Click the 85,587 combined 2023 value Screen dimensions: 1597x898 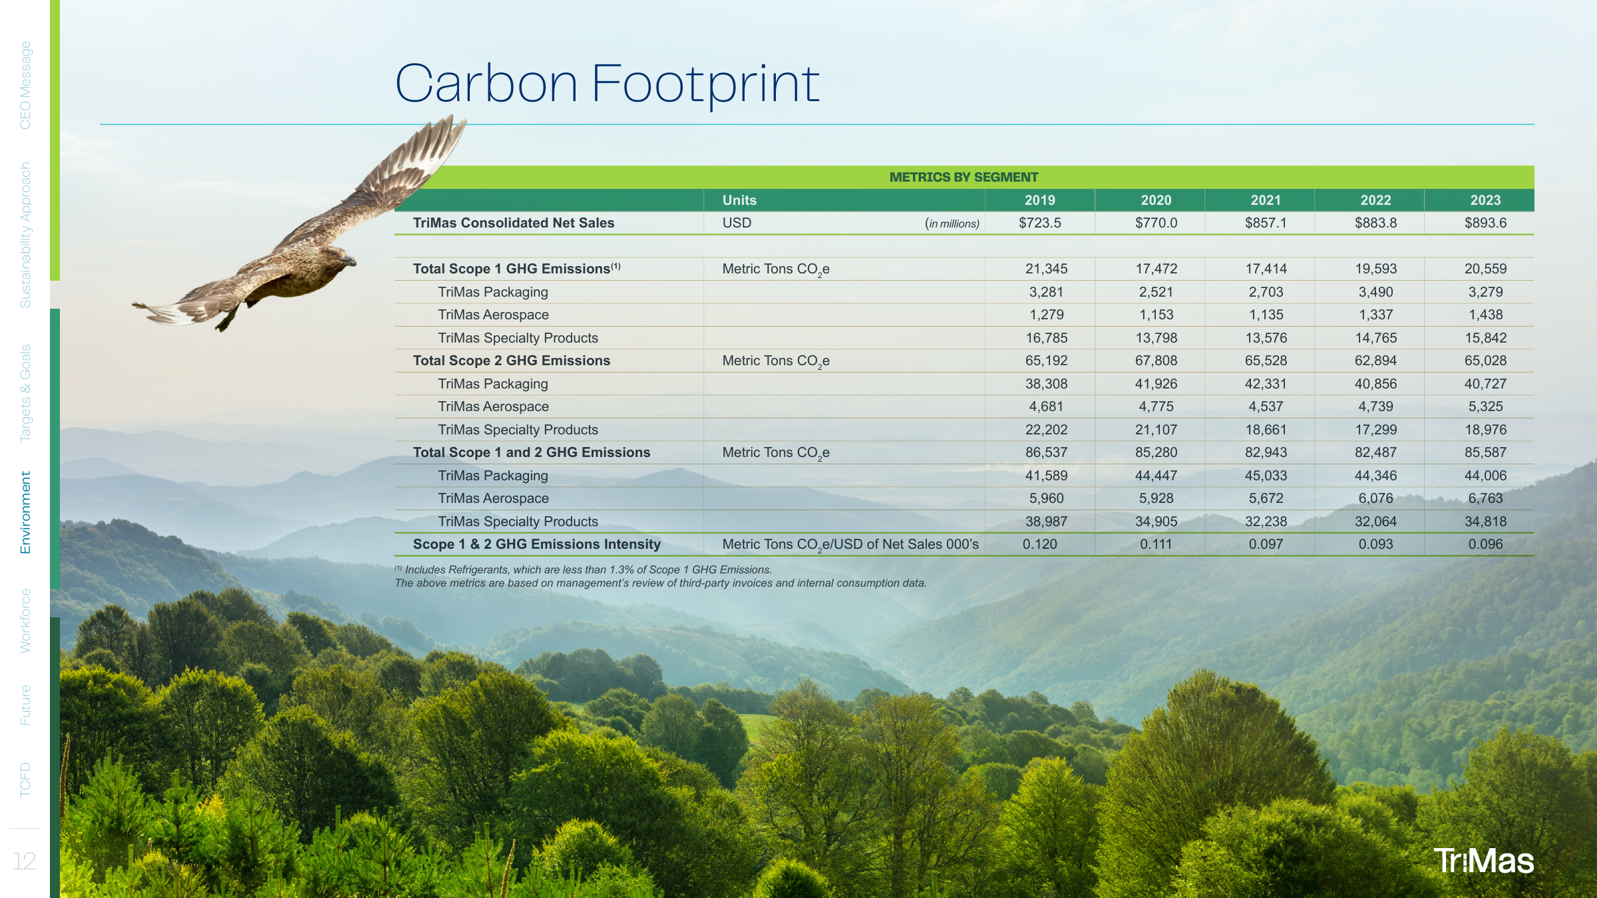(x=1485, y=452)
